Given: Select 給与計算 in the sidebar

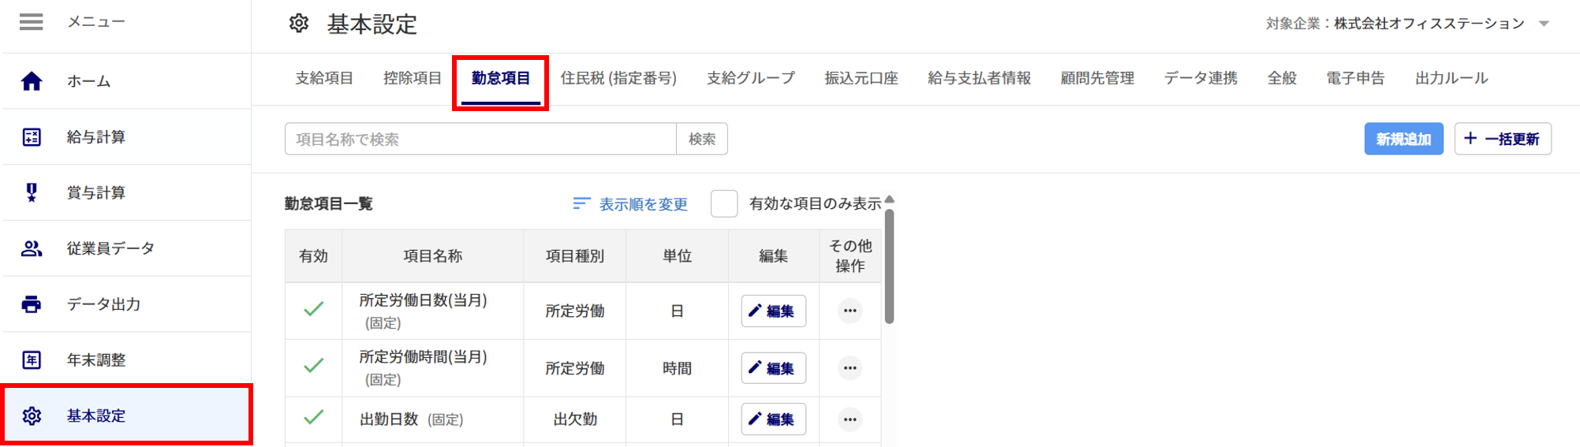Looking at the screenshot, I should [x=126, y=137].
